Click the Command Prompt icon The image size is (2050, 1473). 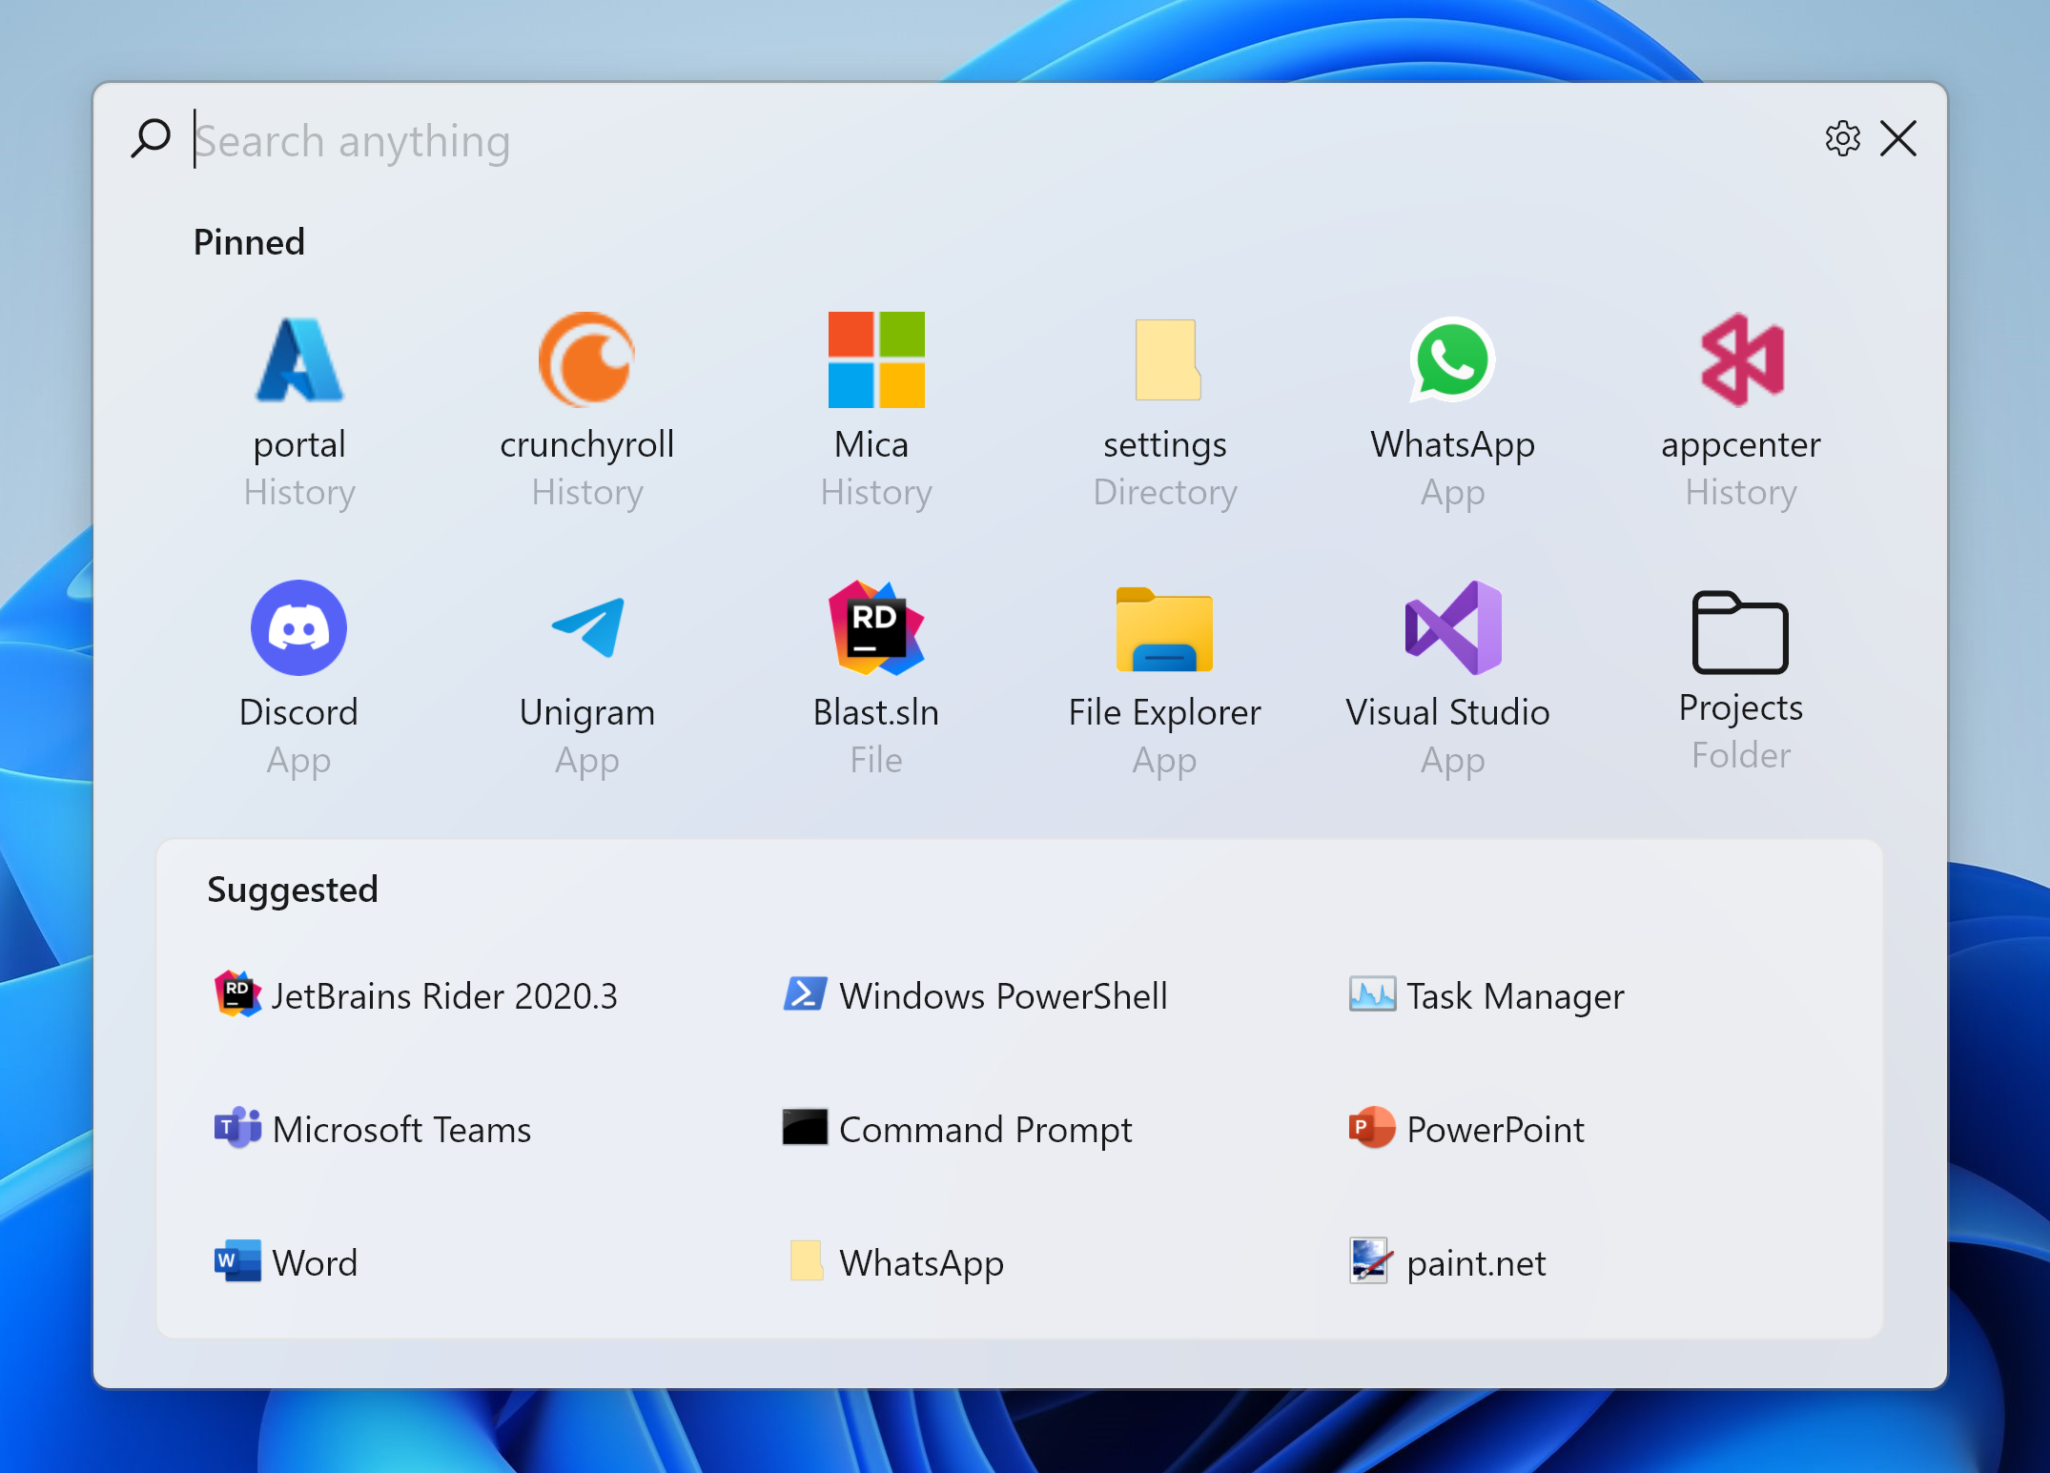[805, 1127]
